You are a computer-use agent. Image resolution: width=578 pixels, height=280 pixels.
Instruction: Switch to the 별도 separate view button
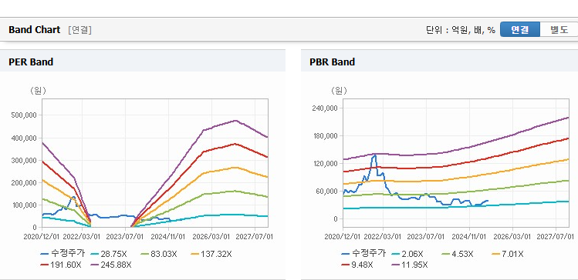tap(559, 30)
